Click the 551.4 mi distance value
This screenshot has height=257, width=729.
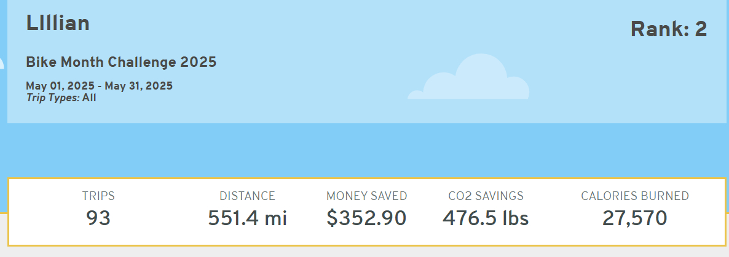(247, 218)
